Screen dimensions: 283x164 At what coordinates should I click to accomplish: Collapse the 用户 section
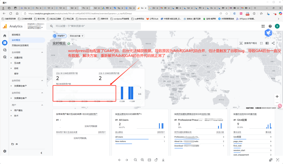coord(42,105)
